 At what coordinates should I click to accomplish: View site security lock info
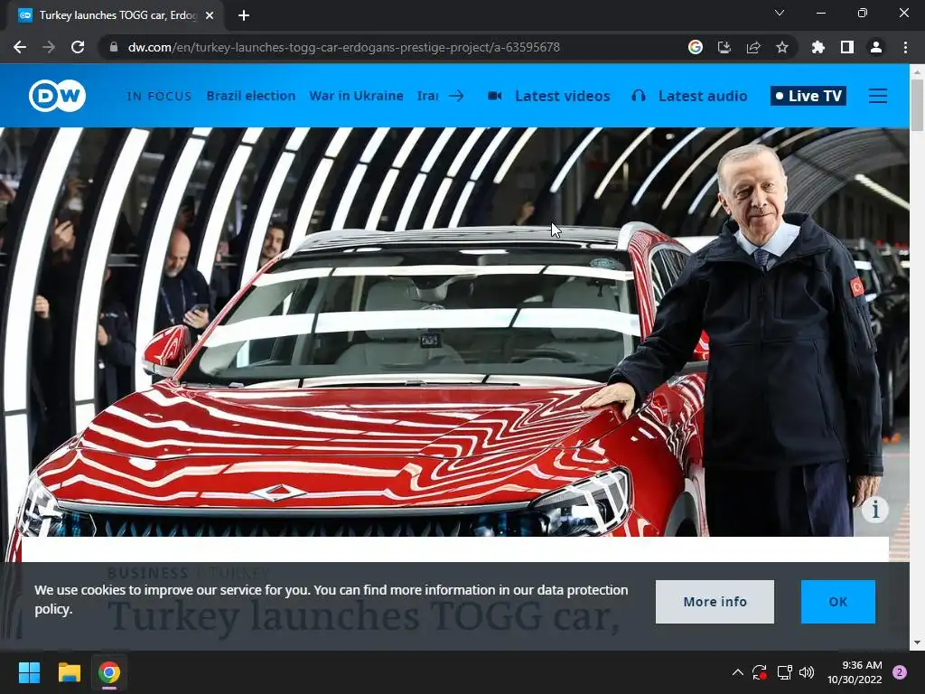coord(114,47)
